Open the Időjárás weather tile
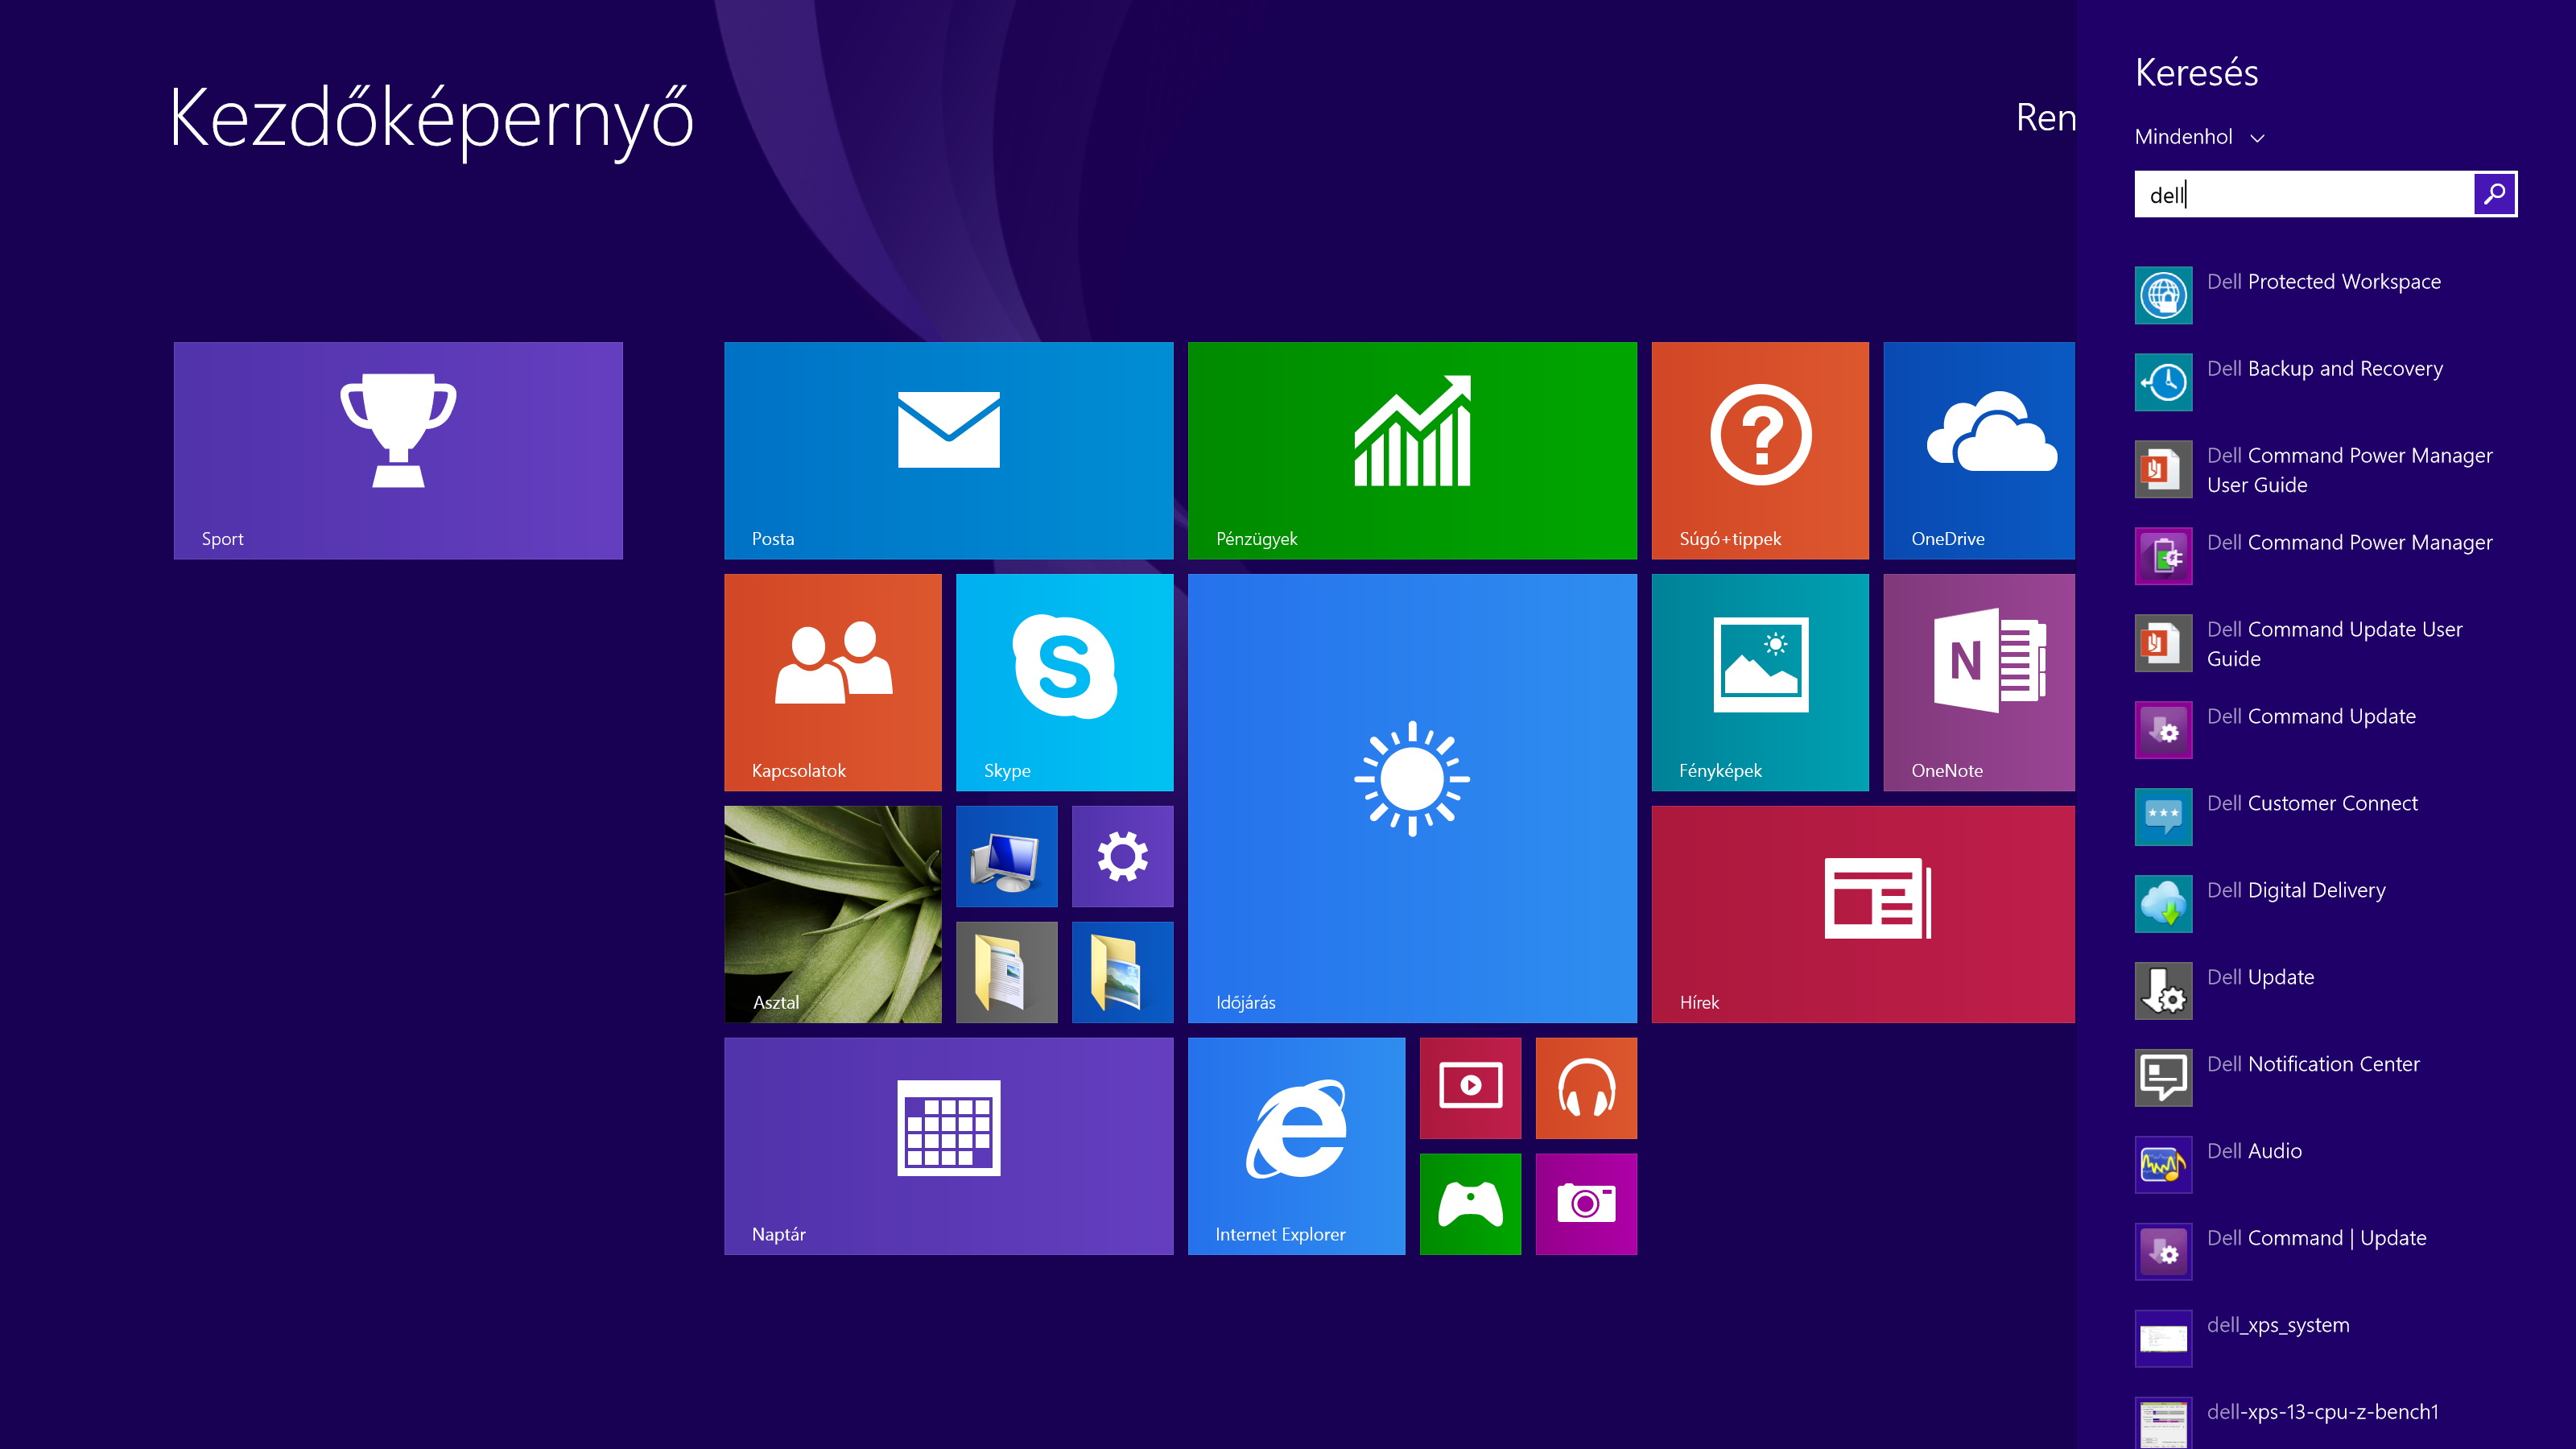The height and width of the screenshot is (1449, 2576). coord(1412,798)
